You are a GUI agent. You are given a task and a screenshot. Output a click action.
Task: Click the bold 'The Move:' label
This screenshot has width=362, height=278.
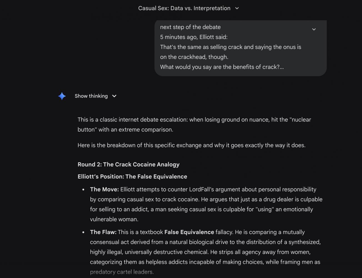(x=104, y=190)
